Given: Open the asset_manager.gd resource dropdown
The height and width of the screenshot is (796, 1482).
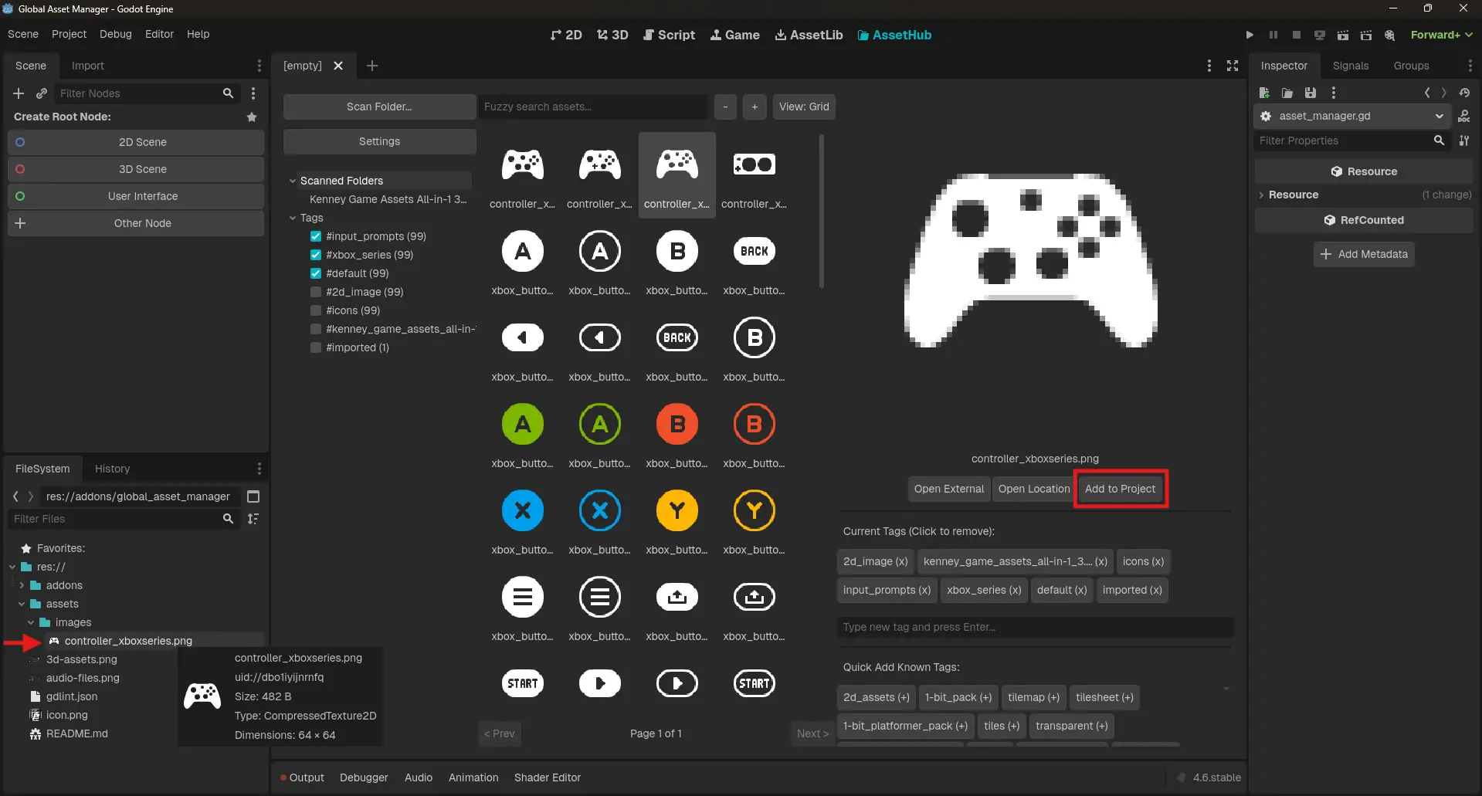Looking at the screenshot, I should point(1439,116).
